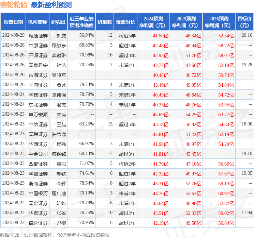This screenshot has width=254, height=238.
Task: Click the 赛轮轮胎 title text
Action: click(14, 5)
